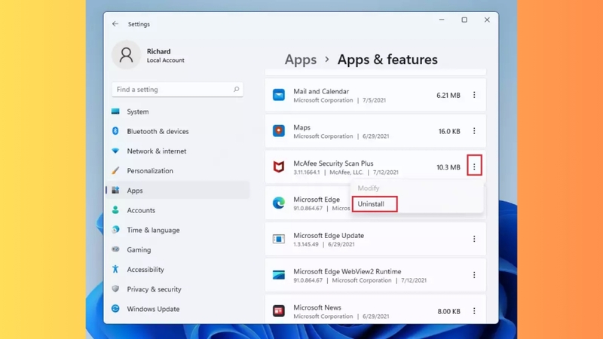Minimize the Settings window

tap(442, 20)
